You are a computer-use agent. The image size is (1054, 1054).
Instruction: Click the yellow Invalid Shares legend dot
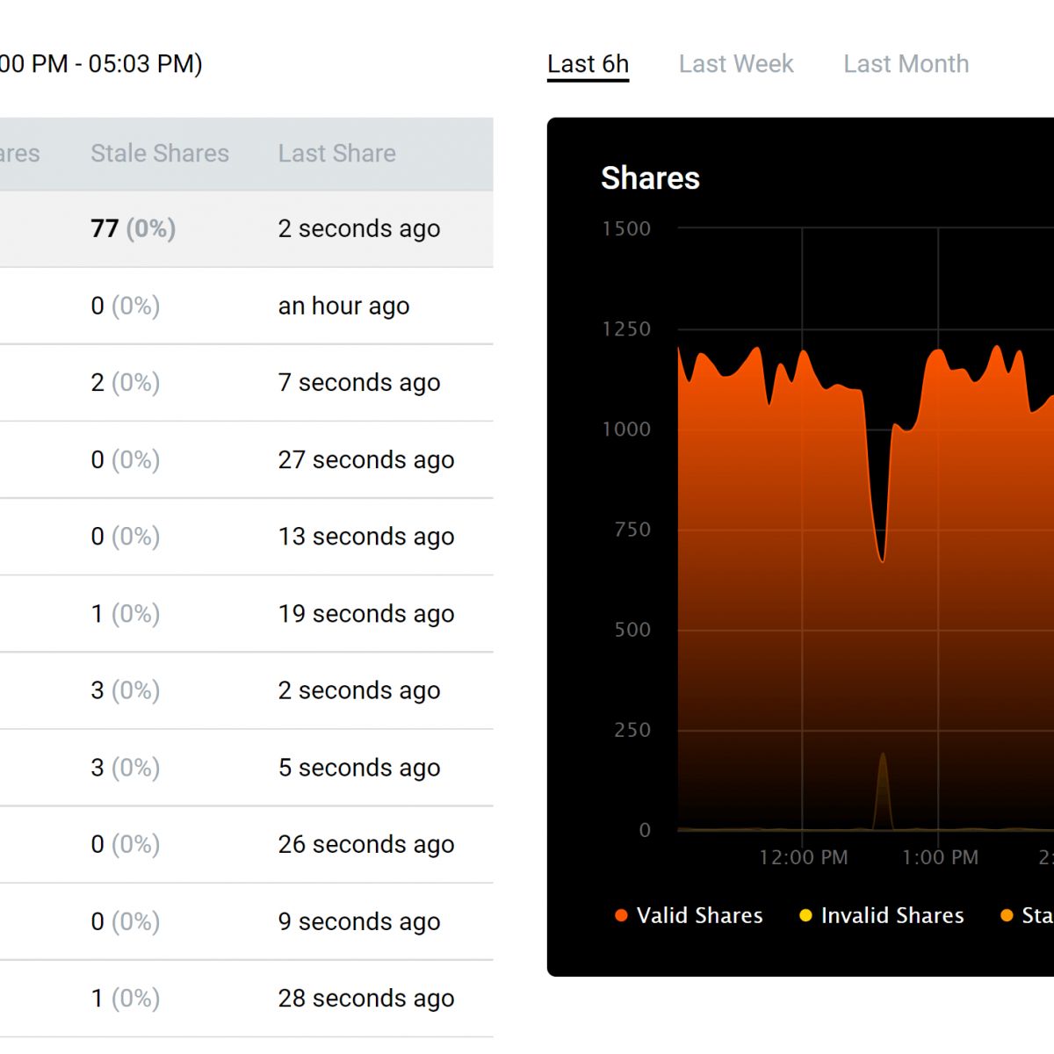pos(805,915)
